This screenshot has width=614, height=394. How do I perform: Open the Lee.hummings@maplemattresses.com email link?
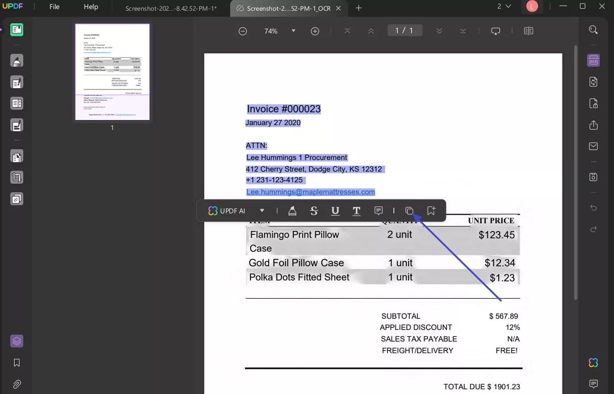310,192
